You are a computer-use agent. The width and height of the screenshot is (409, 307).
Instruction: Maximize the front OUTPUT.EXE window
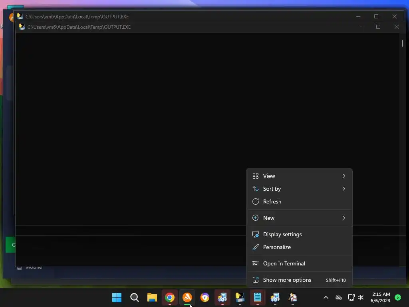click(x=378, y=27)
